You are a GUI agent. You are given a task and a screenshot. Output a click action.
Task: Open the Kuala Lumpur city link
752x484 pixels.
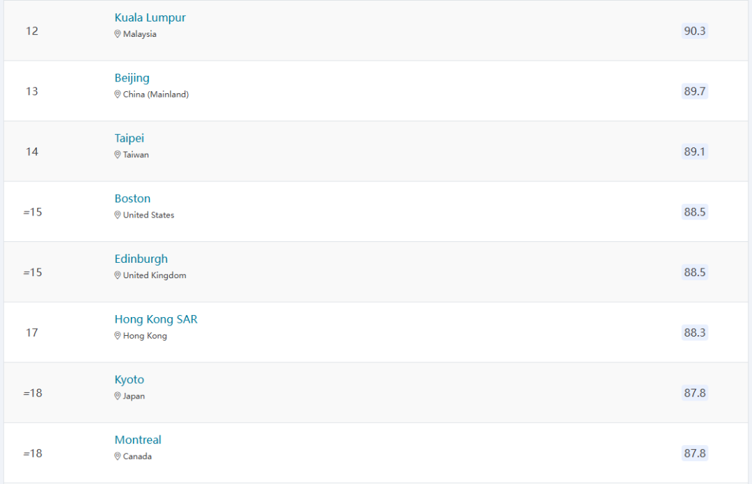[150, 17]
